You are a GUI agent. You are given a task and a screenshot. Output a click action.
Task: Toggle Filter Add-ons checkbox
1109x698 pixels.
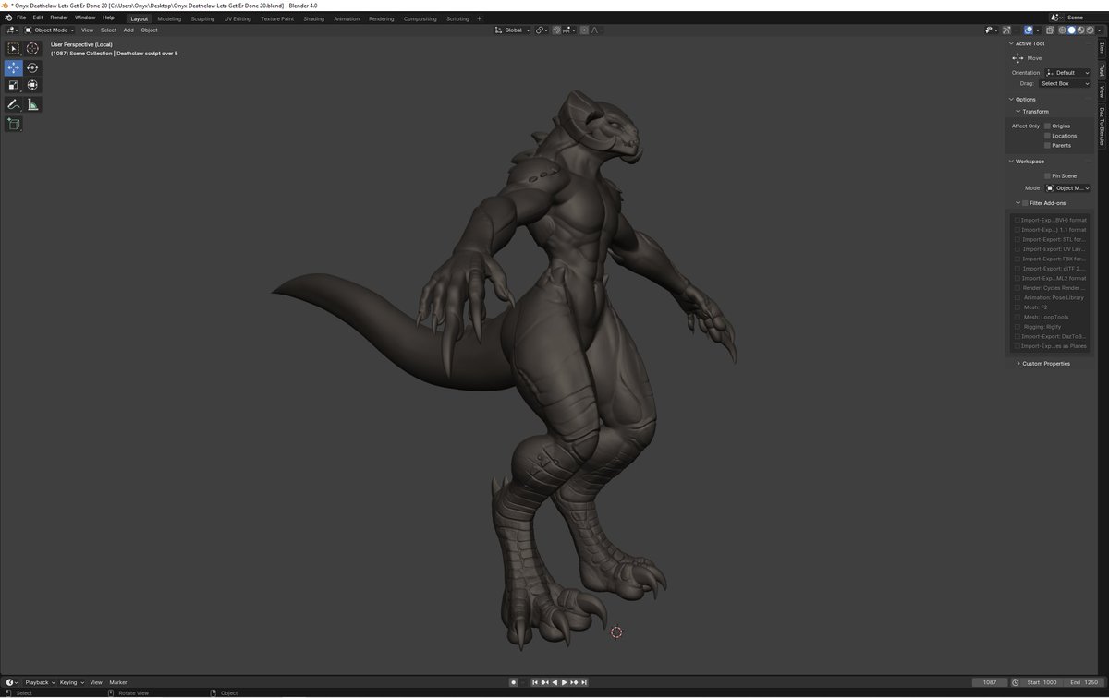point(1025,203)
